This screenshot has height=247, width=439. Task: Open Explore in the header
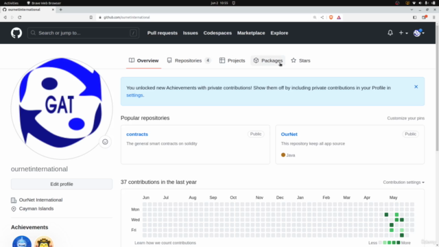point(279,33)
